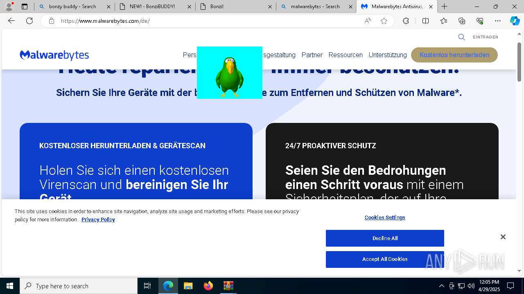Add this page to favorites star
Screen dimensions: 524x294
384,21
